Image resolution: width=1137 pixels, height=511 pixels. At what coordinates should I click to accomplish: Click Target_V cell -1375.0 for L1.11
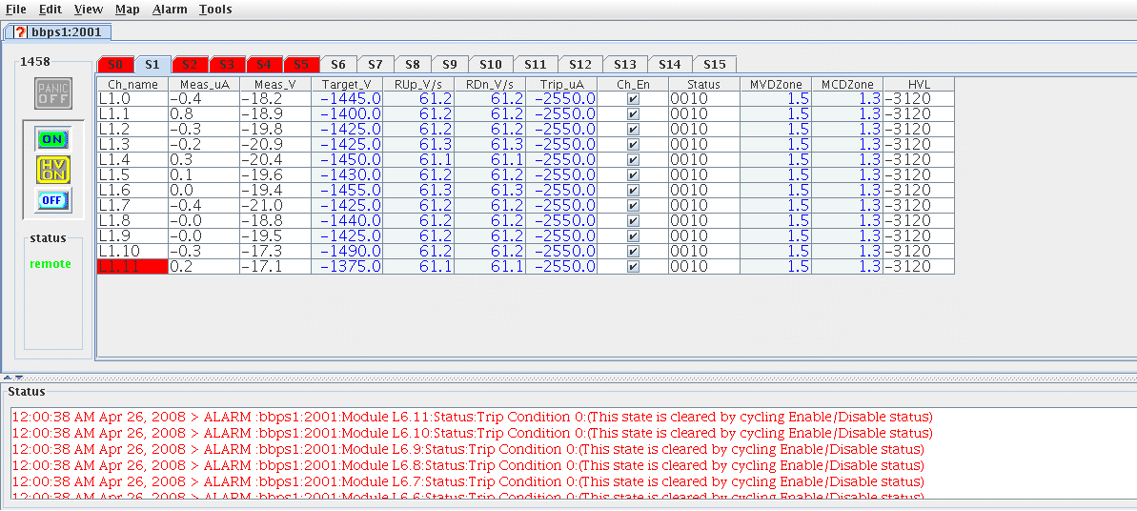[347, 266]
